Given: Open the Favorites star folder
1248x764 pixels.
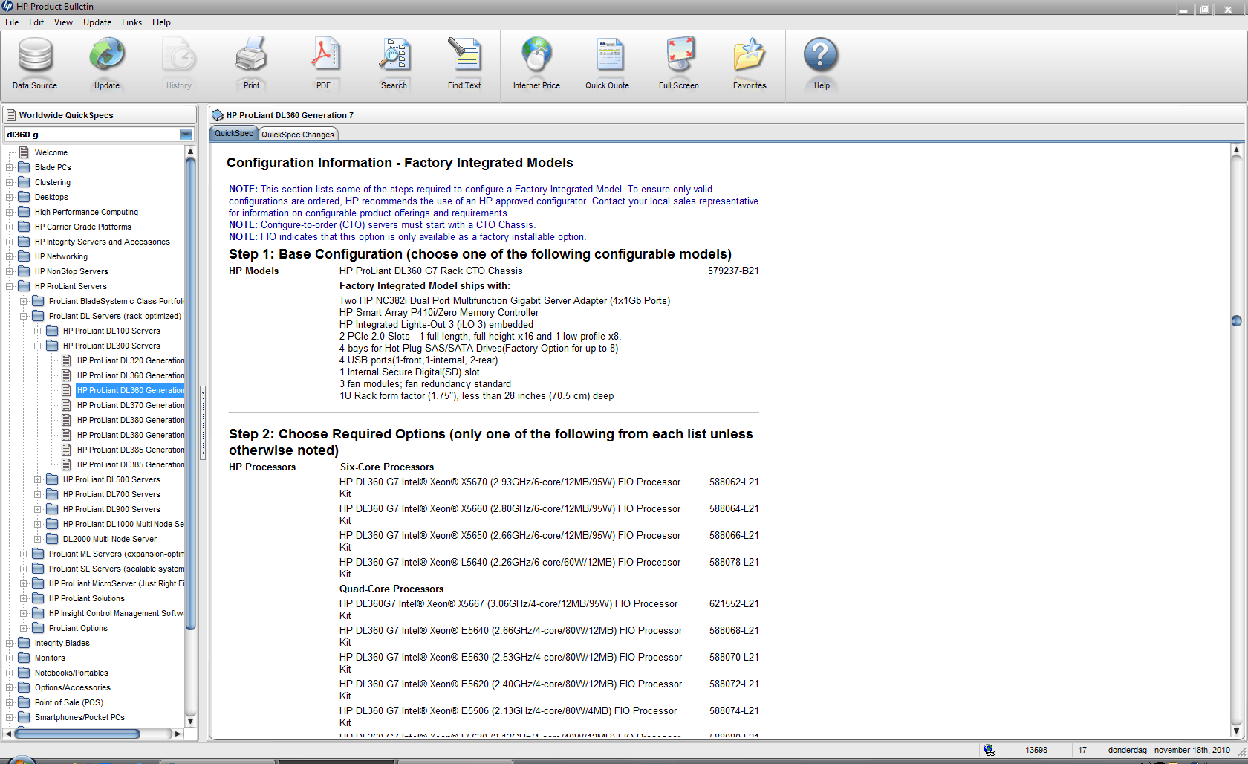Looking at the screenshot, I should 750,56.
